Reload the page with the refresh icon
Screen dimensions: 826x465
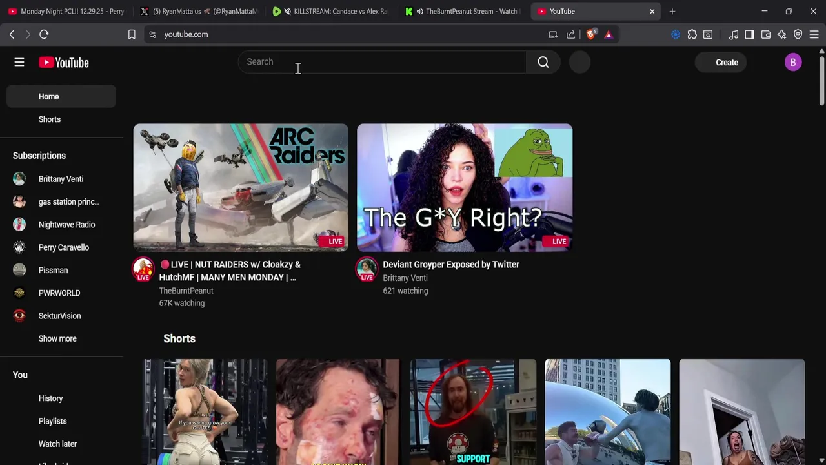click(x=44, y=34)
